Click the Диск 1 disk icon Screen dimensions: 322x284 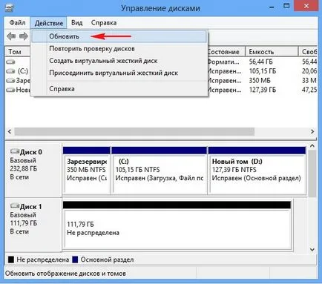[x=15, y=205]
